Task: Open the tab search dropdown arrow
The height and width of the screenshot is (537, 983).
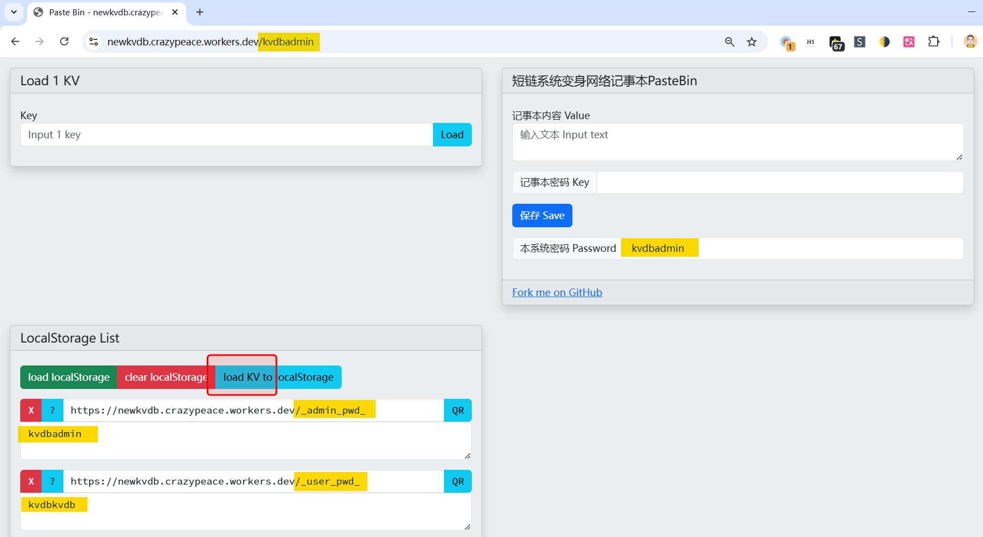Action: pos(14,12)
